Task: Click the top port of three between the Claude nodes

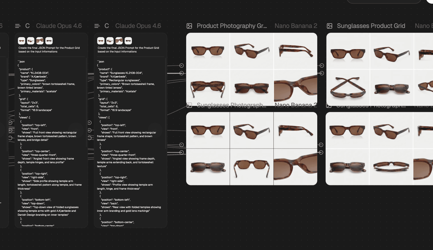Action: (90, 123)
